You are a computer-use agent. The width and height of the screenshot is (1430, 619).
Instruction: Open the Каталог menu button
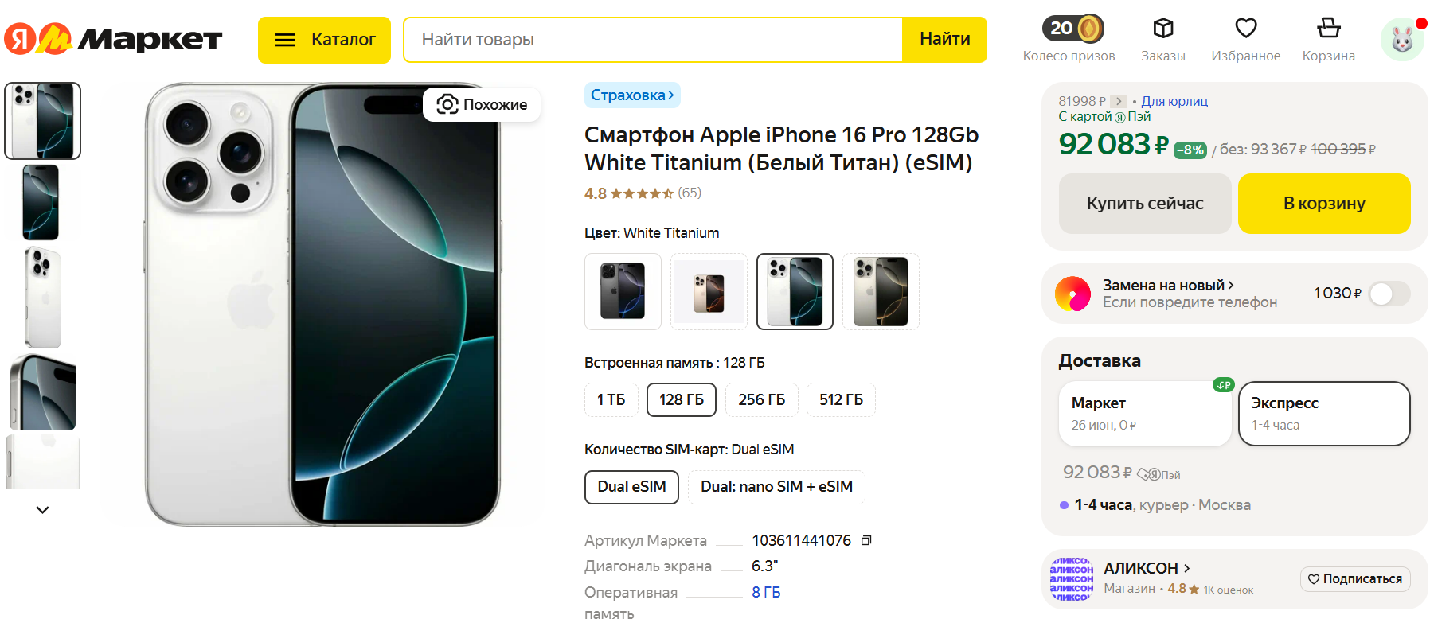pos(324,40)
